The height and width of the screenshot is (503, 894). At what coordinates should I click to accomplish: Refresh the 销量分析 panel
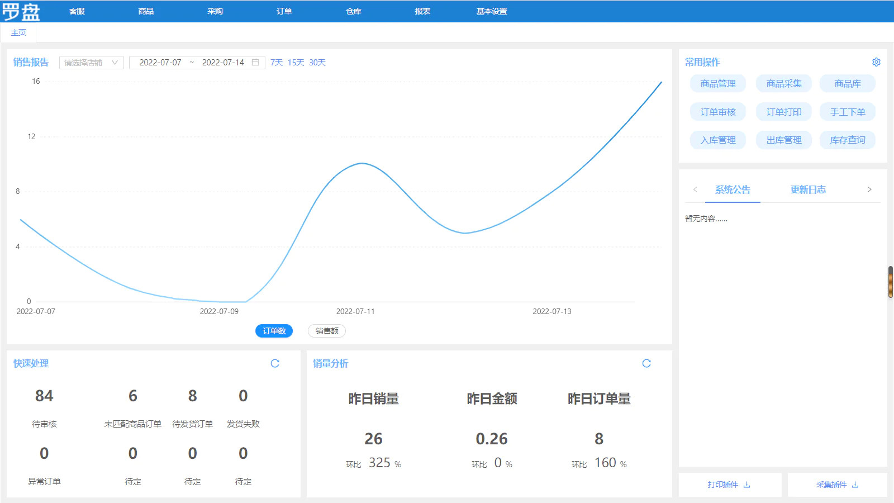pyautogui.click(x=646, y=363)
